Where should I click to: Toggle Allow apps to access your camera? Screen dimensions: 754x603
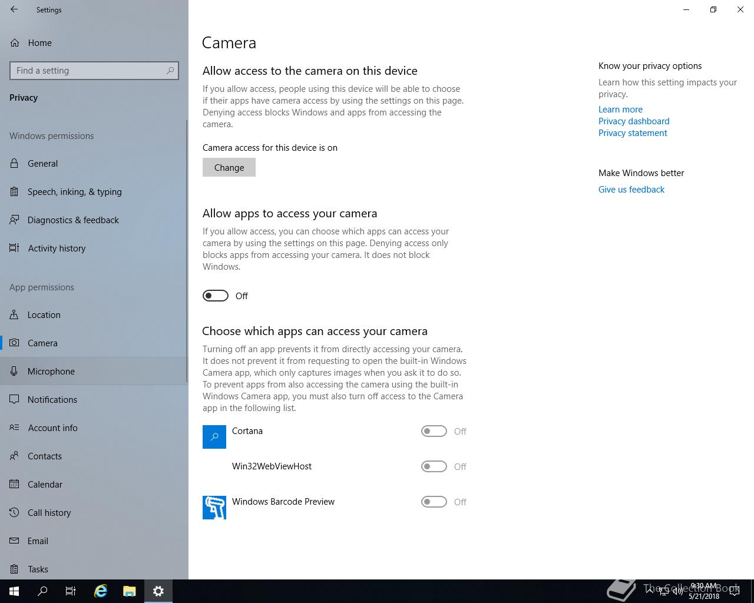click(216, 296)
